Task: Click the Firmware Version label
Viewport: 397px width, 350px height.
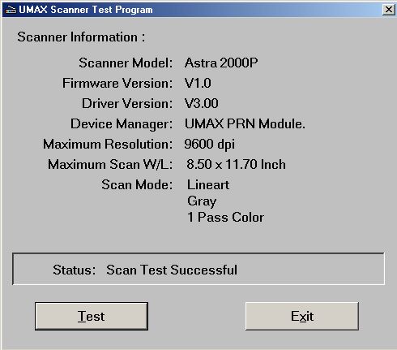Action: pos(117,83)
